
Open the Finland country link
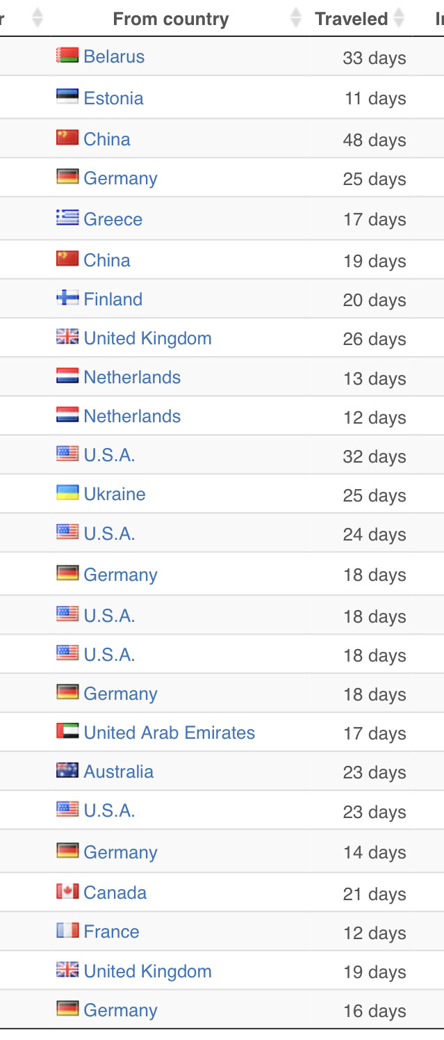[113, 299]
